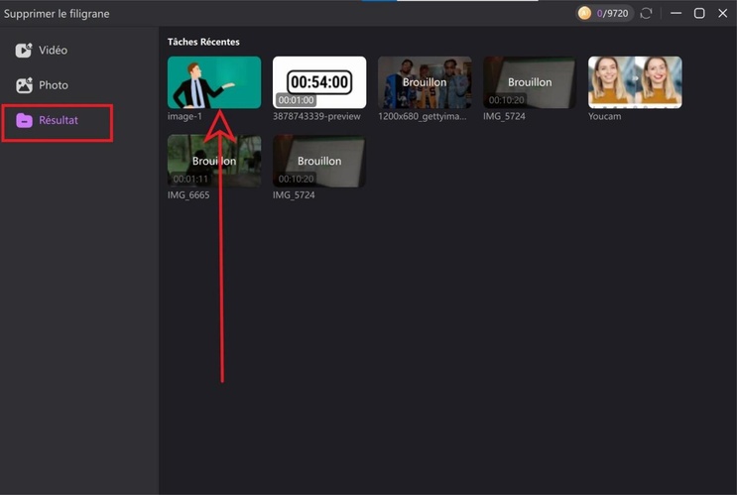Open the IMG_6665 draft thumbnail

214,161
